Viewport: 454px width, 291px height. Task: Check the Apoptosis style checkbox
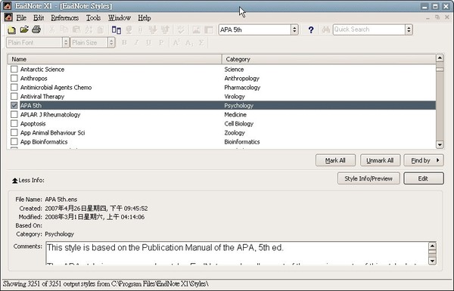tap(14, 123)
